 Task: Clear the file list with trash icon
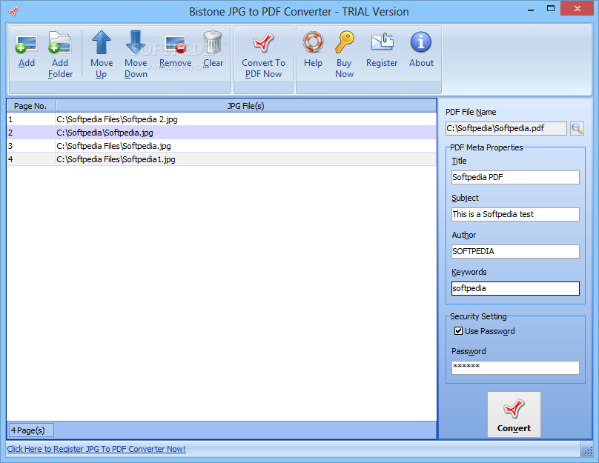coord(213,49)
